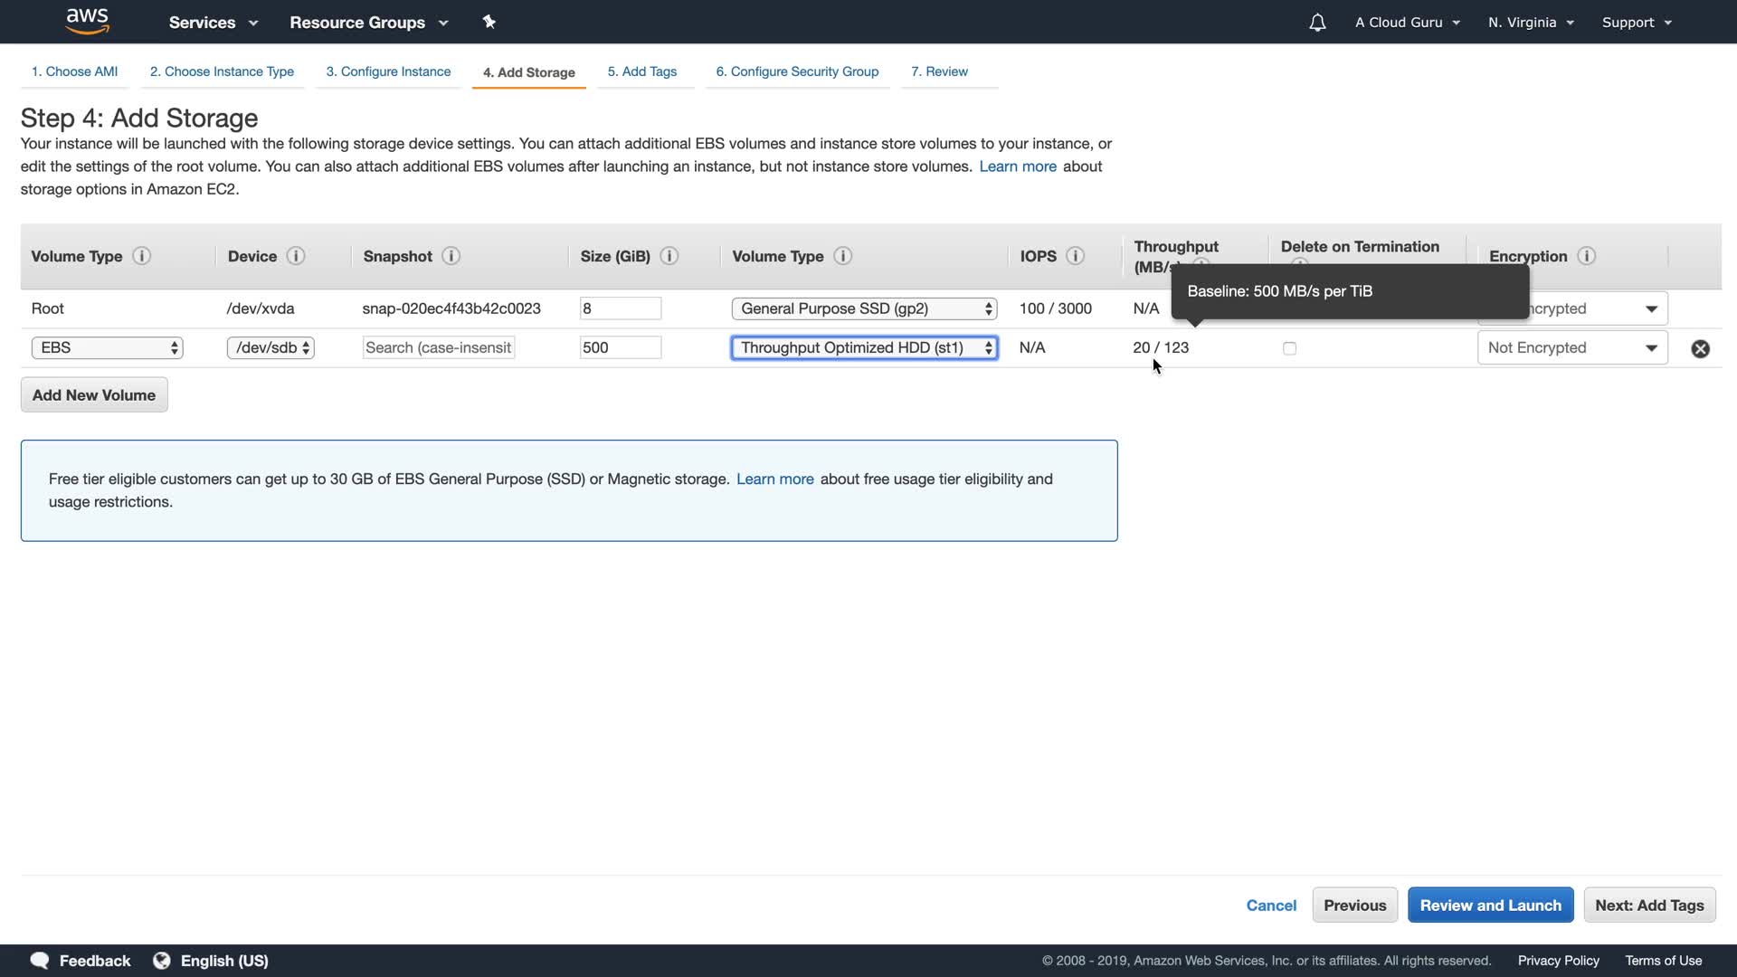Click the pin shortcut icon in navbar
This screenshot has height=977, width=1737.
pyautogui.click(x=489, y=22)
